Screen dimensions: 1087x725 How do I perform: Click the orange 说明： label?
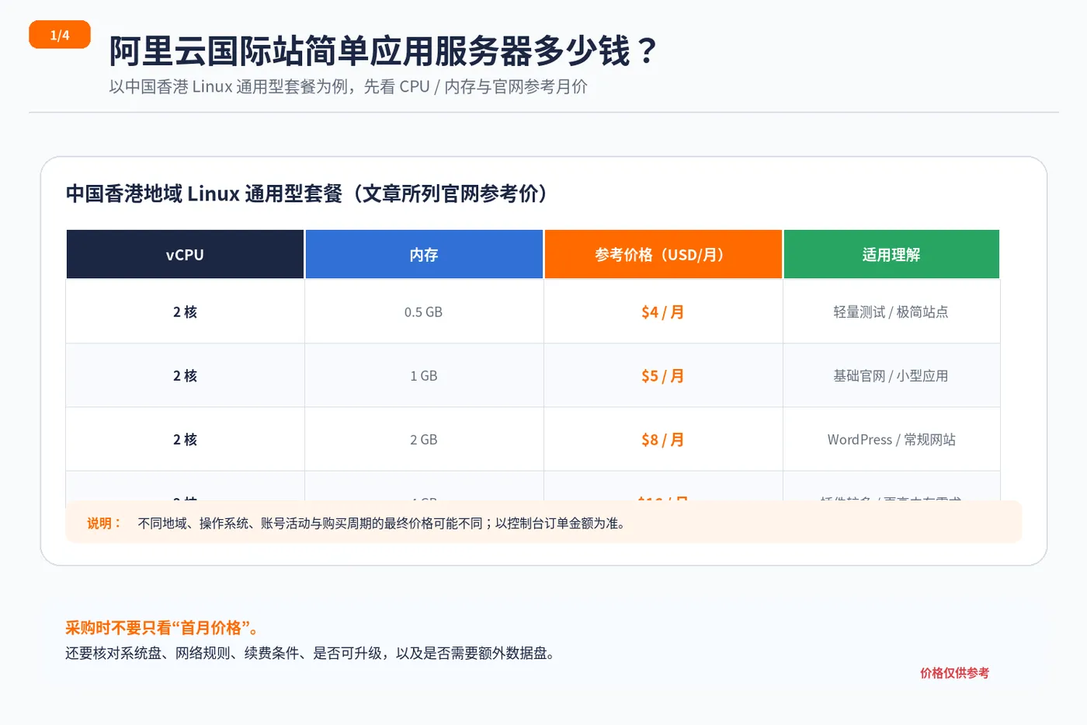click(x=104, y=523)
